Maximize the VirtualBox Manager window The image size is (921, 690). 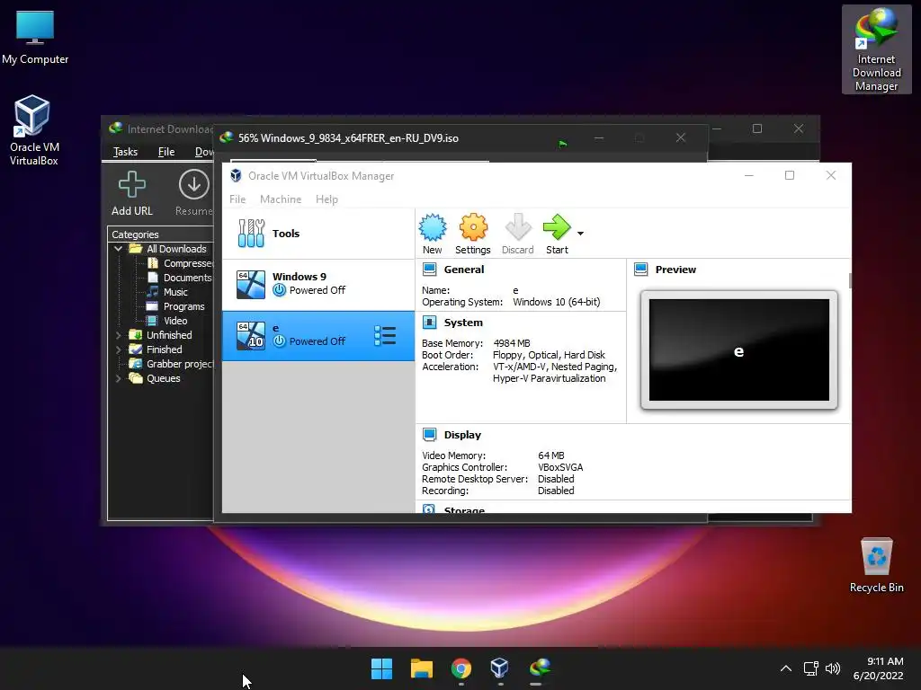pyautogui.click(x=790, y=175)
